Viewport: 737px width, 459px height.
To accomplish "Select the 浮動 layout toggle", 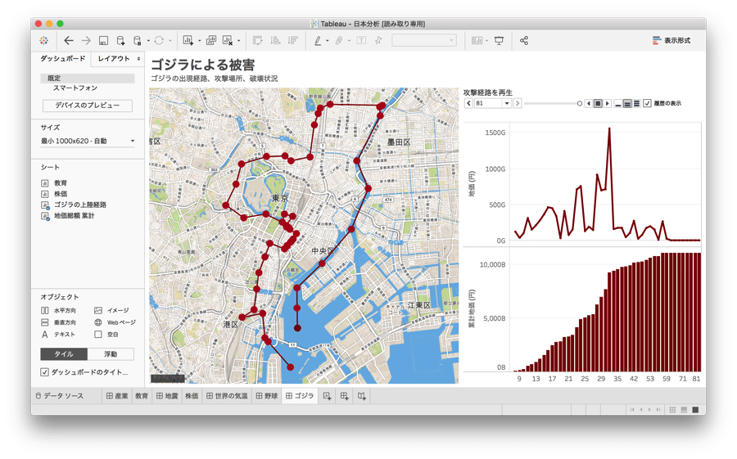I will 111,354.
